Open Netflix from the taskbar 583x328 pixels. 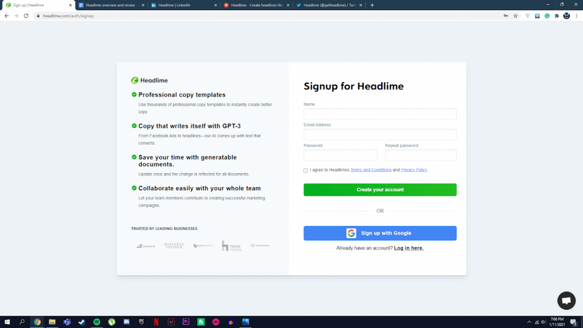(156, 322)
